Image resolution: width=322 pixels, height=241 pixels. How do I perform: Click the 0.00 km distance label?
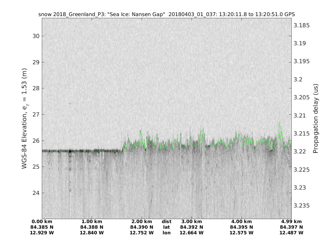pos(42,221)
